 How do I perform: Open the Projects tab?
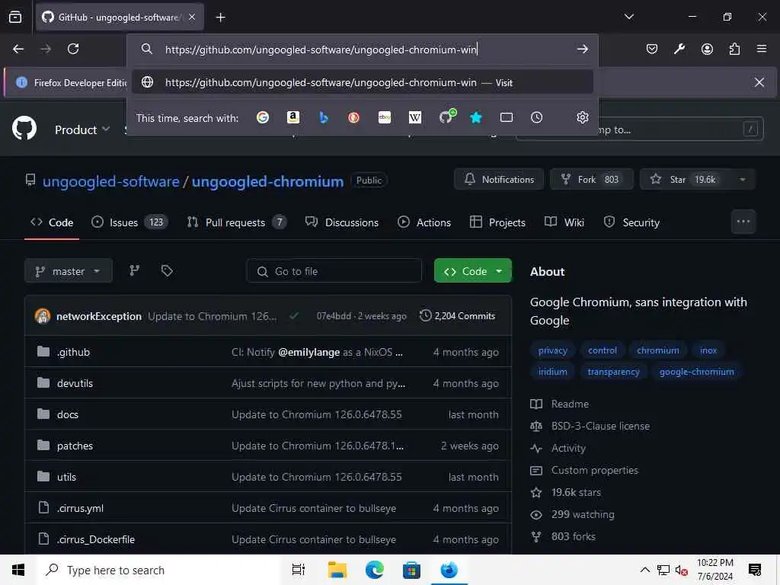(x=497, y=222)
